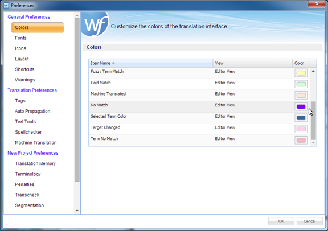Click the Preferences window title icon

[x=6, y=6]
